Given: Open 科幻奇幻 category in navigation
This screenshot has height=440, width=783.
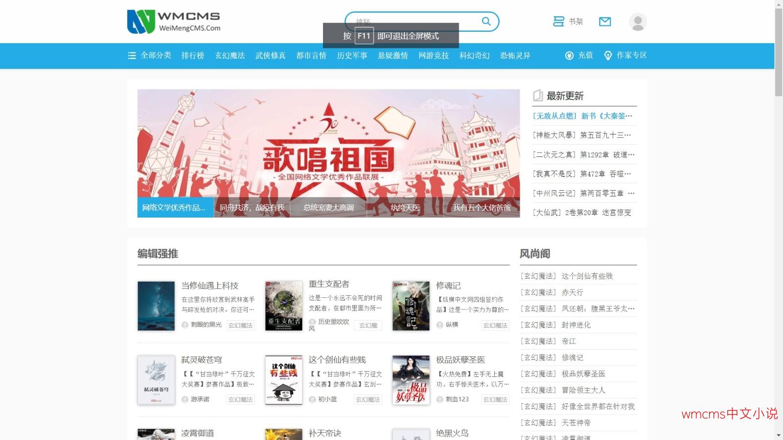Looking at the screenshot, I should pyautogui.click(x=474, y=55).
